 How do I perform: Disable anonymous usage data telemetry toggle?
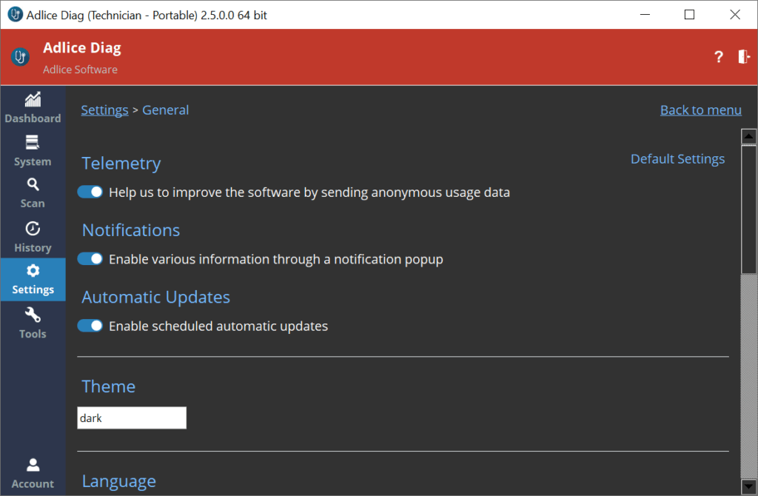pyautogui.click(x=90, y=192)
